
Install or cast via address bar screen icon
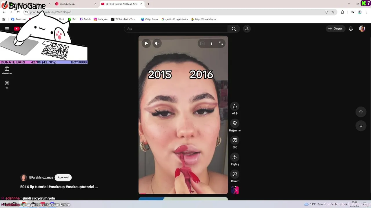coord(326,12)
